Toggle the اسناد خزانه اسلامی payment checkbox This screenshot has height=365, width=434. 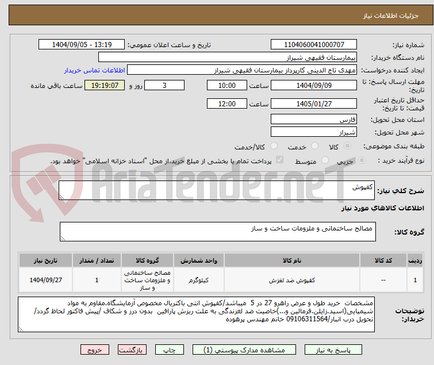point(280,160)
